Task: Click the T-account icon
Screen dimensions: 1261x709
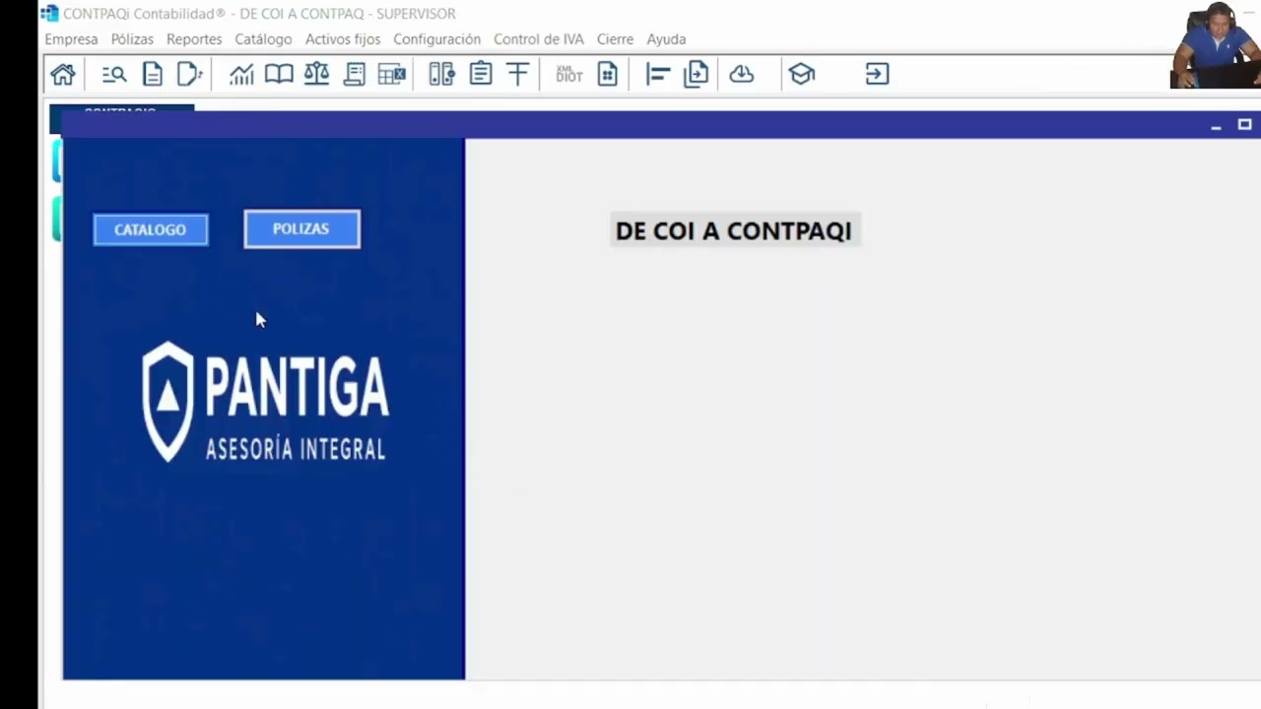Action: pos(518,74)
